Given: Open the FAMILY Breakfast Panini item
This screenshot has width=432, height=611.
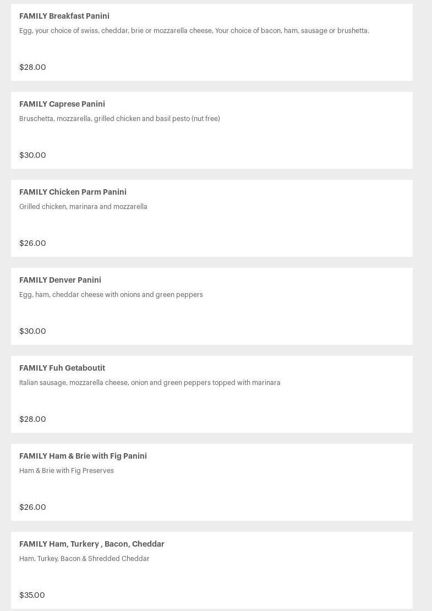Looking at the screenshot, I should coord(64,16).
